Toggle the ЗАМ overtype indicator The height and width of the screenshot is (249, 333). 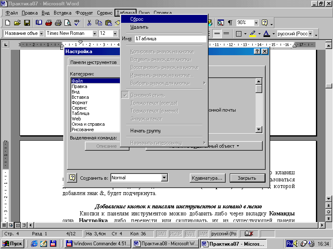tap(203, 234)
